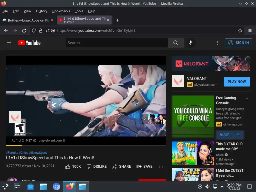256x192 pixels.
Task: Open a new tab with plus button
Action: [x=117, y=20]
